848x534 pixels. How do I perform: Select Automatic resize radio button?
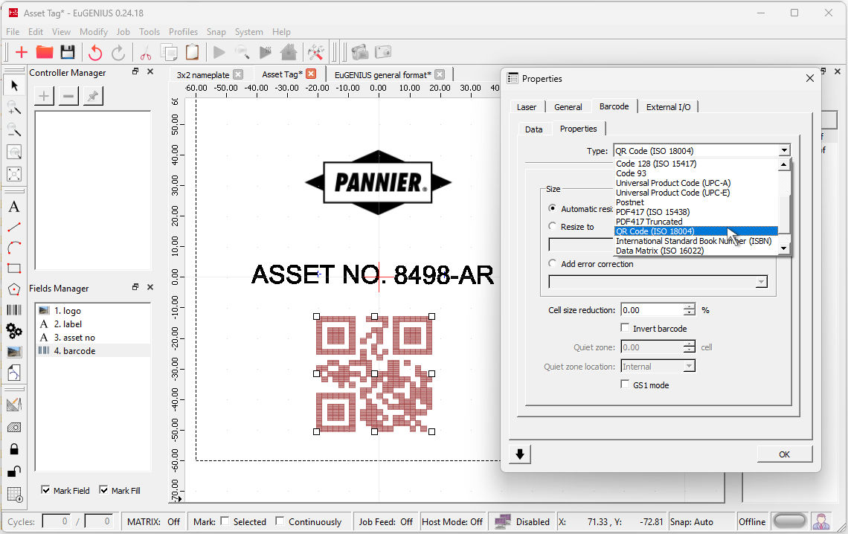(x=552, y=208)
